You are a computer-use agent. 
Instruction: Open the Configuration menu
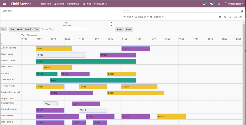(x=100, y=4)
